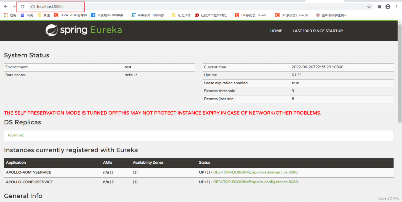Click the Data center value default

pyautogui.click(x=131, y=75)
